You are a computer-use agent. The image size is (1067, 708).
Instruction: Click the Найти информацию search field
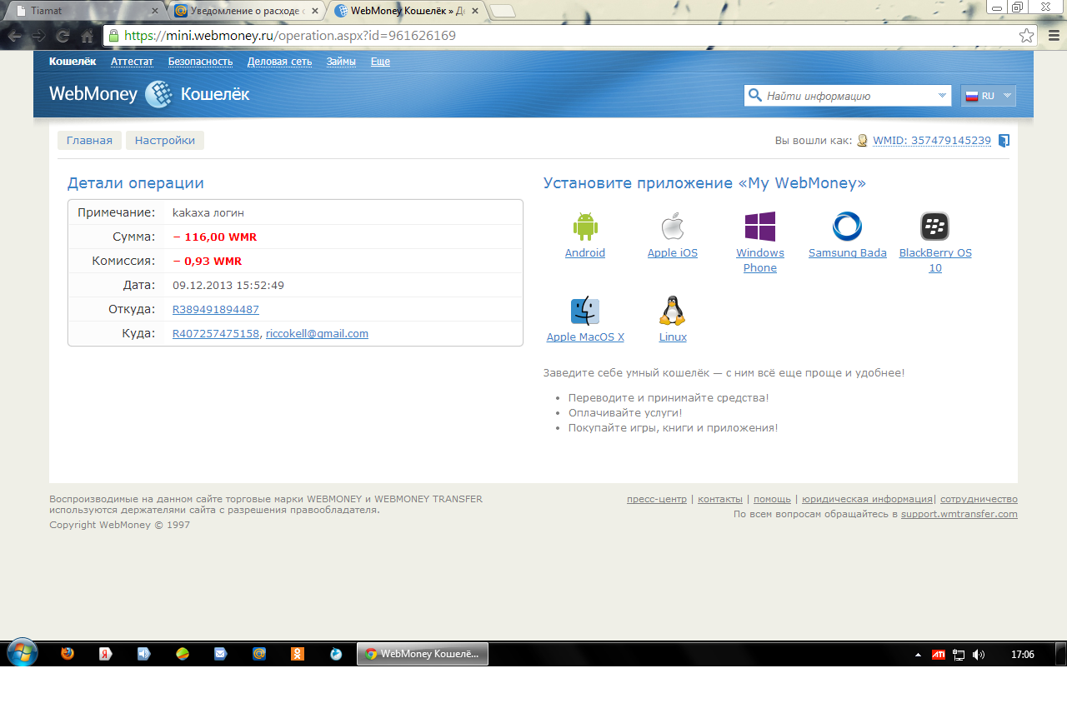click(x=848, y=96)
